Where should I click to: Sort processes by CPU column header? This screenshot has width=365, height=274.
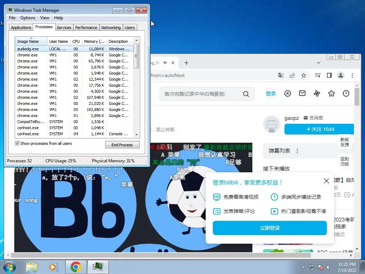click(76, 41)
